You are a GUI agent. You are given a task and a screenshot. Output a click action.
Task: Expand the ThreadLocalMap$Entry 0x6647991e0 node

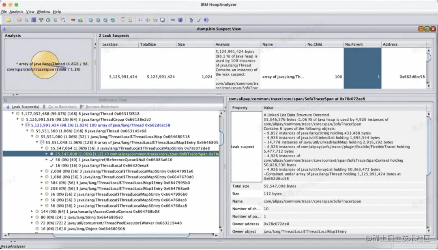click(42, 171)
